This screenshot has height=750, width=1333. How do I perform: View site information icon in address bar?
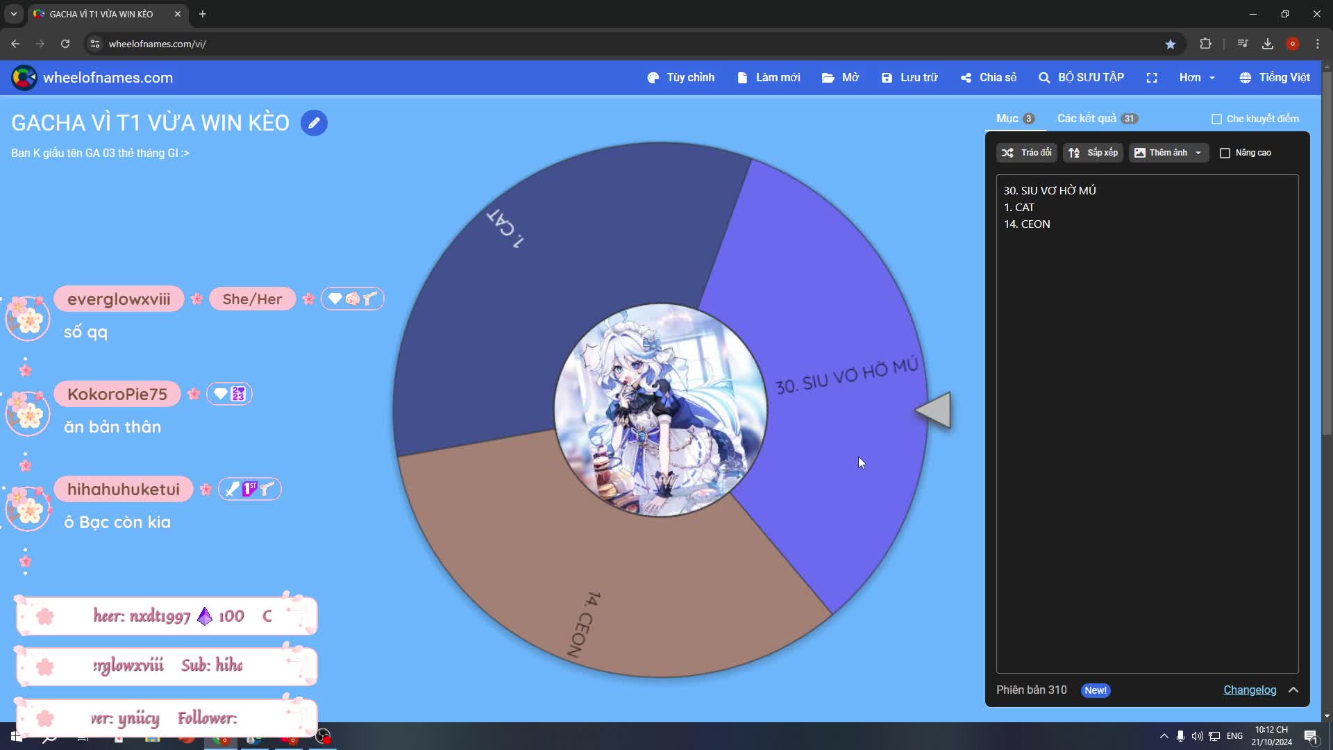95,44
